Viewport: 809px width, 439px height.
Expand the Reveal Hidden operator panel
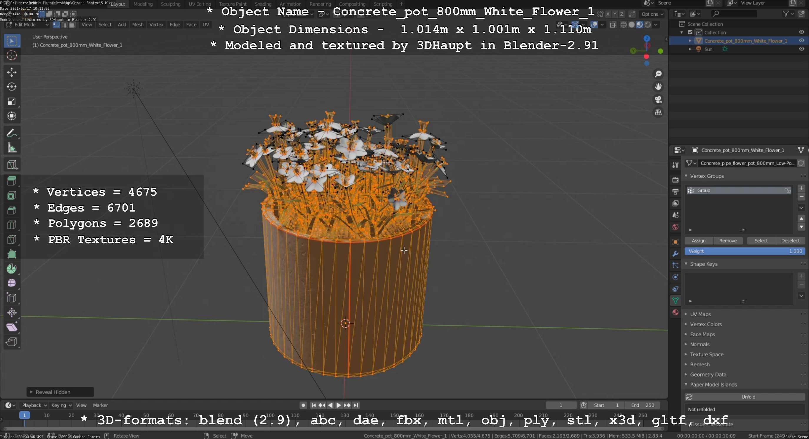click(31, 392)
